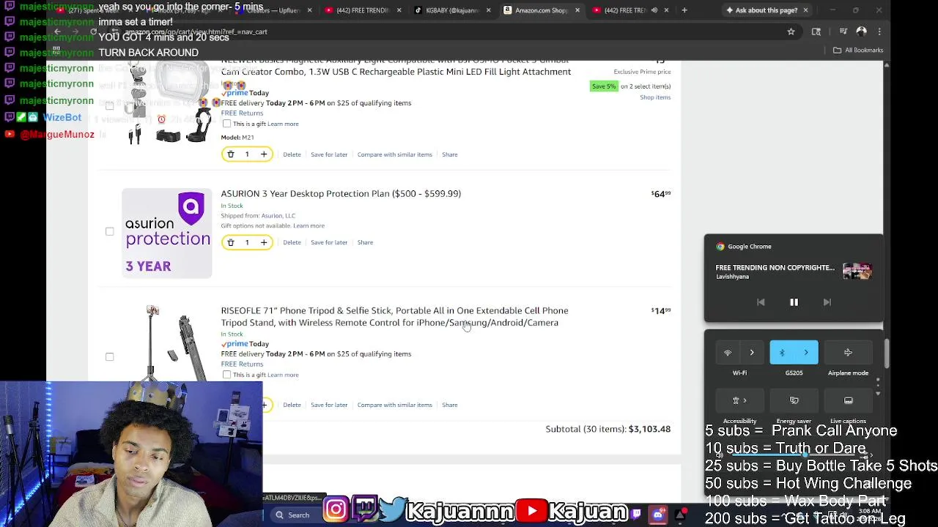
Task: Open FREE Returns for NEEWER light
Action: 242,113
